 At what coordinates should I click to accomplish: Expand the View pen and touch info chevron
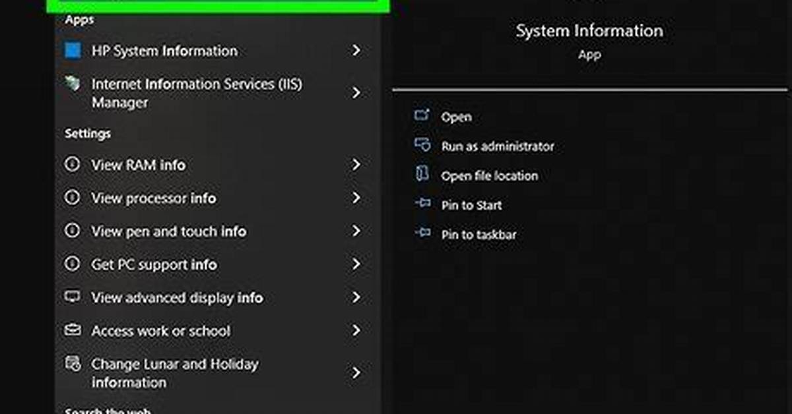tap(356, 231)
